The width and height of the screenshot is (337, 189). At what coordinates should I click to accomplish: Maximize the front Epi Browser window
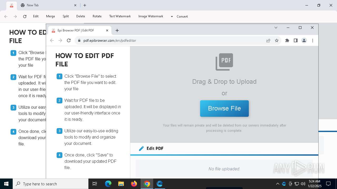300,28
